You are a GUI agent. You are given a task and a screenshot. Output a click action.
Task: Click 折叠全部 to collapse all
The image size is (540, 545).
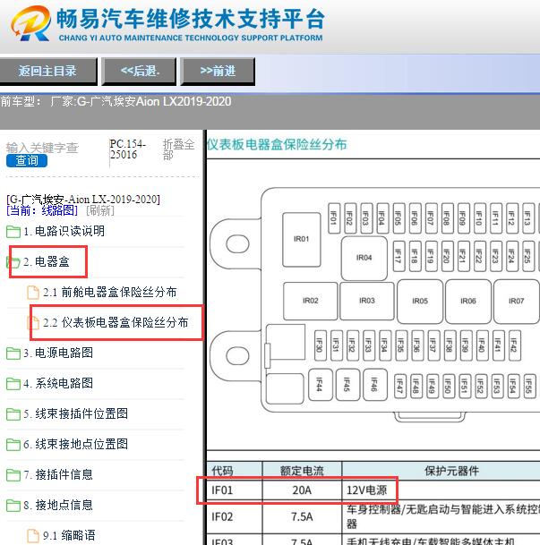pos(178,149)
